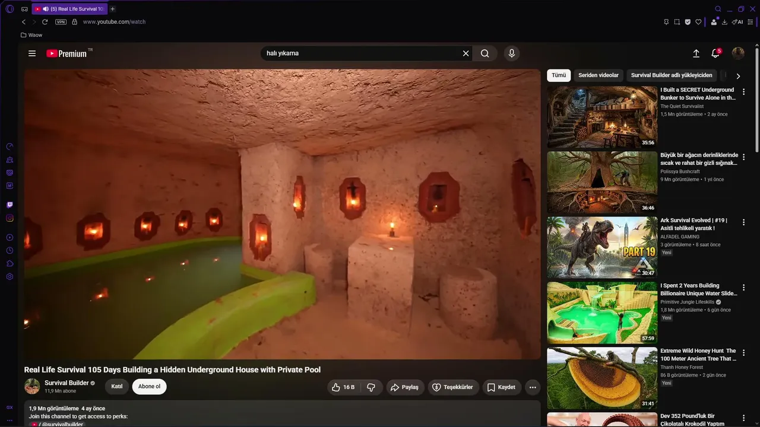Open the ad blocker shield icon
The image size is (760, 427).
point(688,22)
